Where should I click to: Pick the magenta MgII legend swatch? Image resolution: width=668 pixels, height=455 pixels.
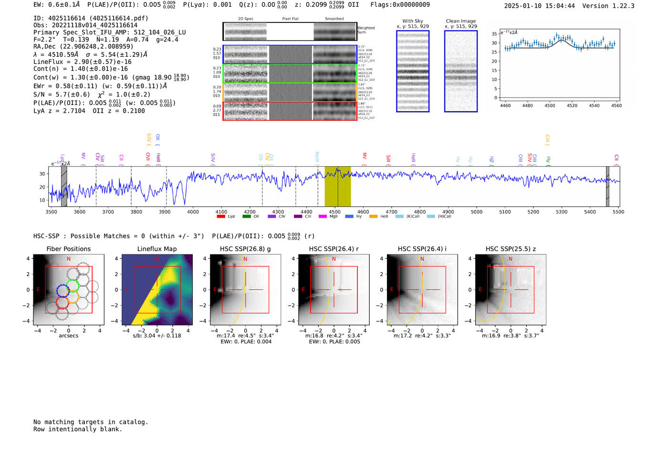(323, 217)
